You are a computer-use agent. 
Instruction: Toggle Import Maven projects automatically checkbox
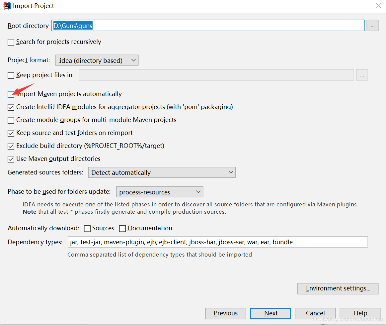tap(11, 94)
